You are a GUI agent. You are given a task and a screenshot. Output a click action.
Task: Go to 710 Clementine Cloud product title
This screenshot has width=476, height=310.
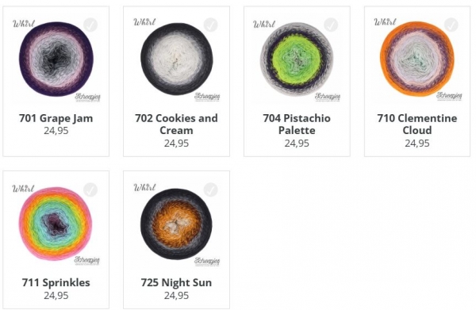(417, 124)
